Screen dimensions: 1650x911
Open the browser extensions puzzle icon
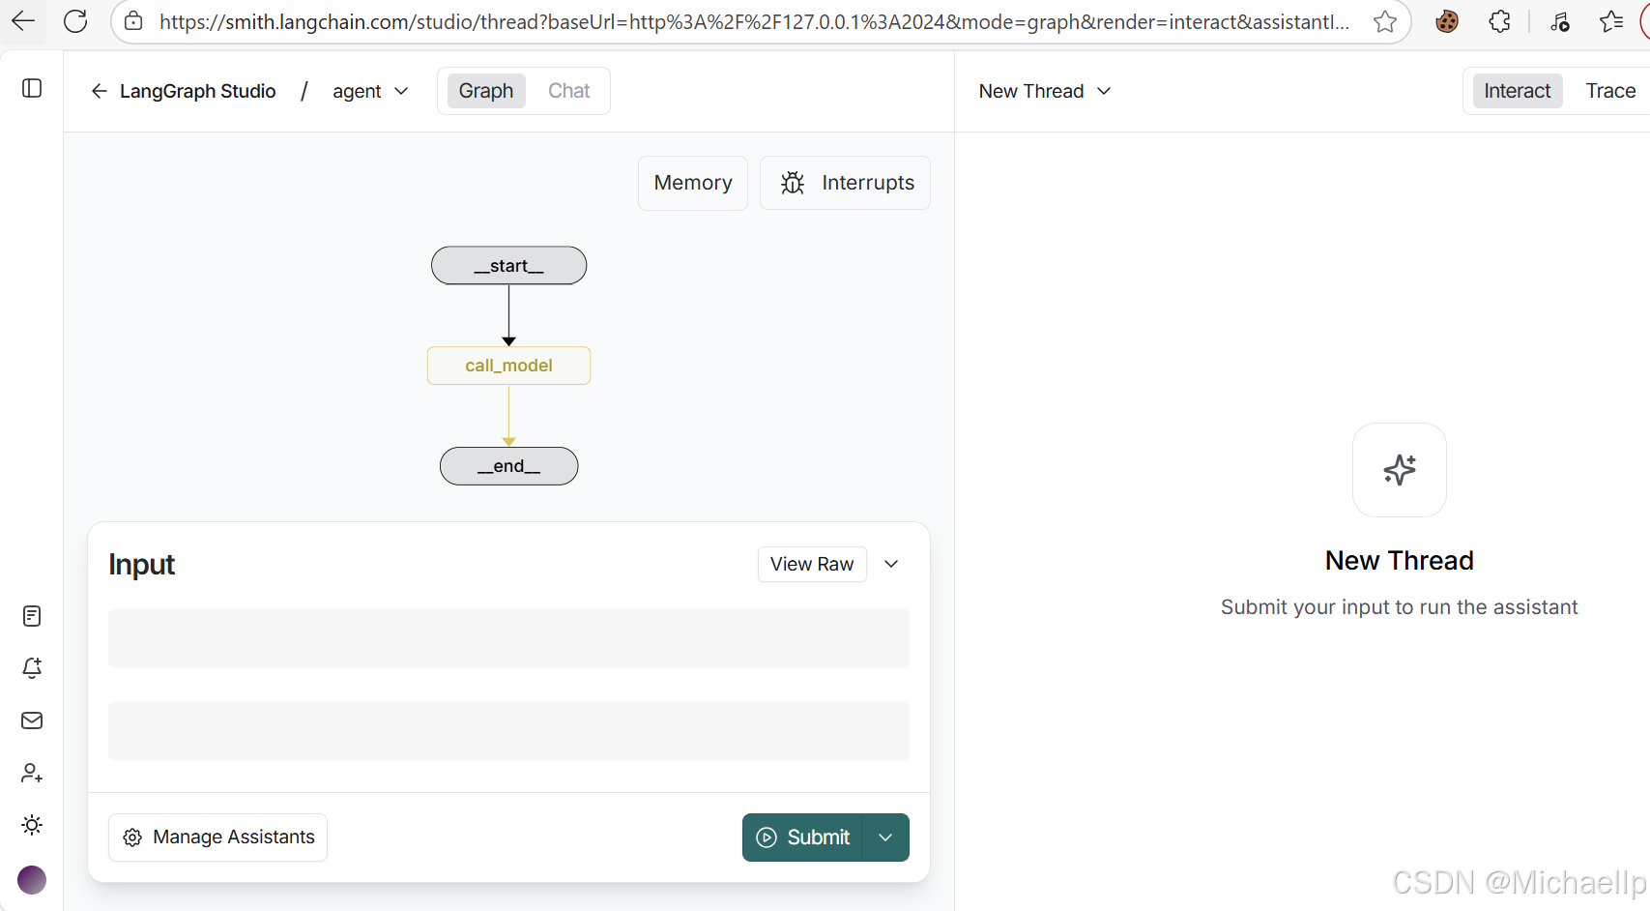(x=1499, y=21)
